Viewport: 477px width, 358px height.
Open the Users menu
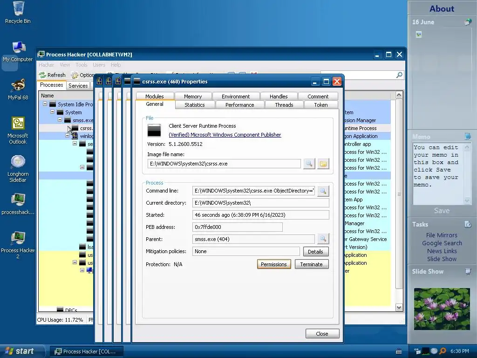point(99,65)
